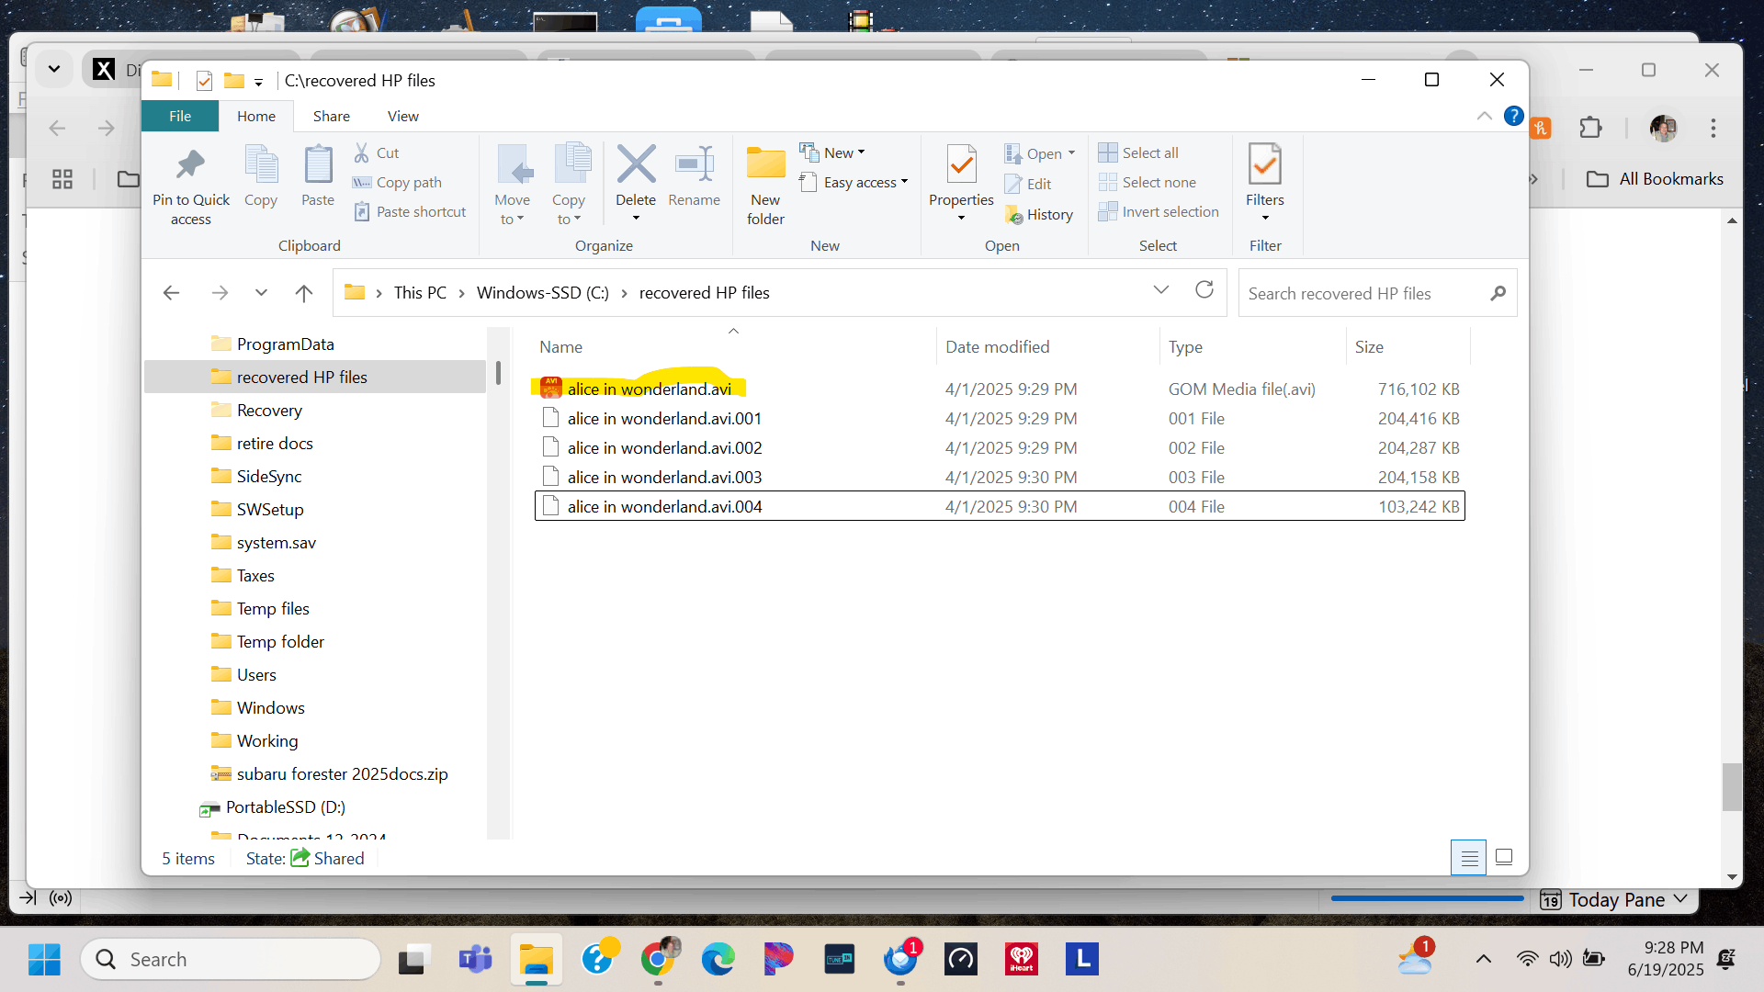Expand address bar previous locations dropdown
1764x992 pixels.
pyautogui.click(x=1161, y=290)
